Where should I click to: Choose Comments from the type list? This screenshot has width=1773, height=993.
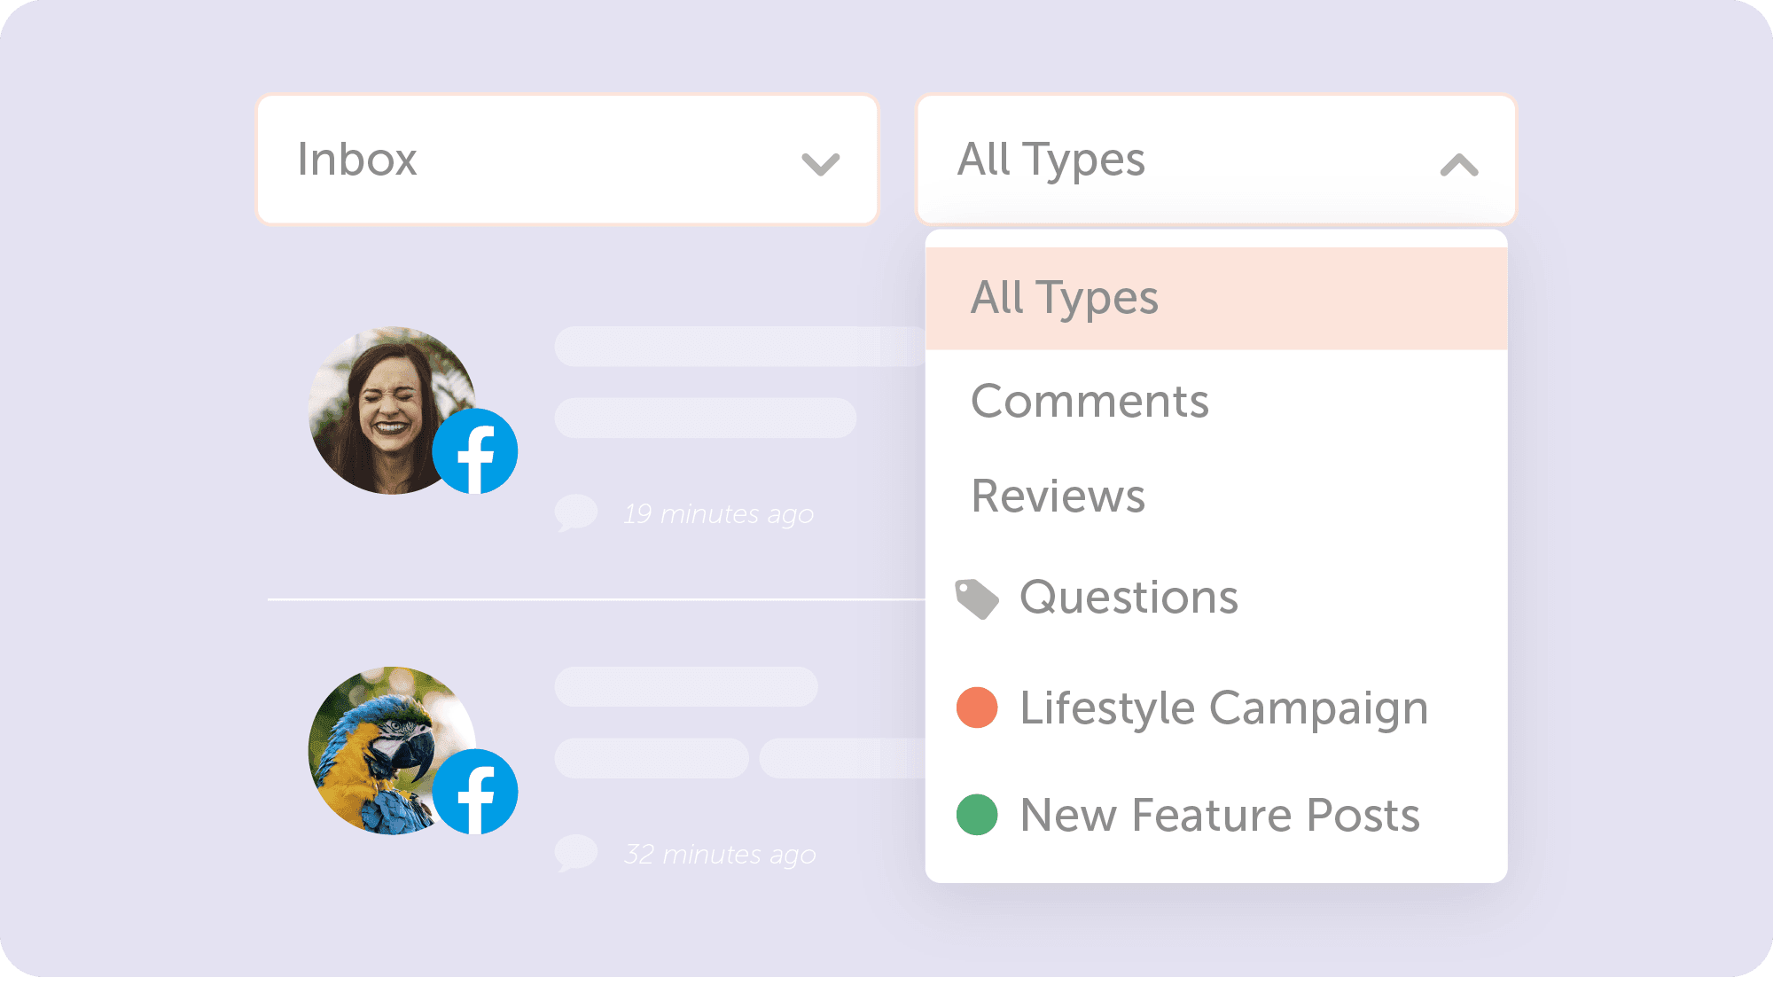[1216, 402]
